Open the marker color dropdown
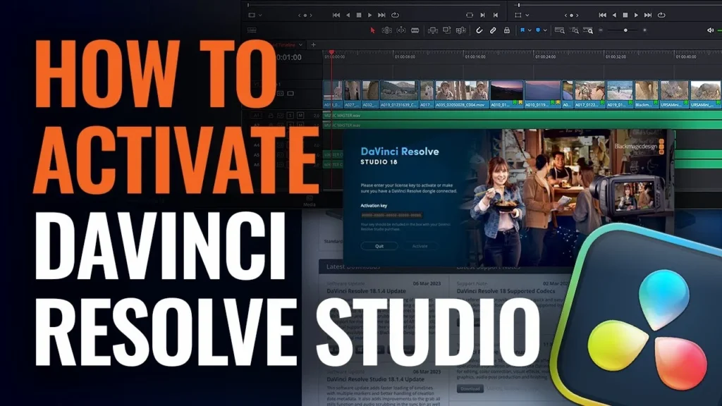The height and width of the screenshot is (406, 722). (x=545, y=30)
